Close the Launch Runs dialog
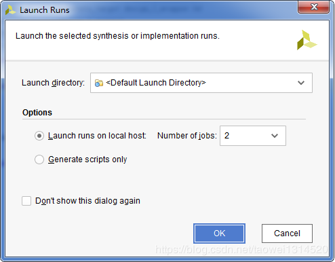335x262 pixels. pos(313,7)
